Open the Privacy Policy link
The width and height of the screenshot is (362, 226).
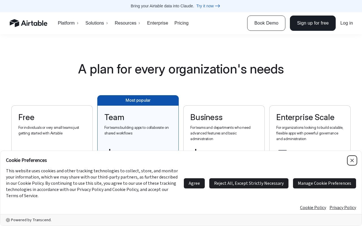tap(343, 208)
